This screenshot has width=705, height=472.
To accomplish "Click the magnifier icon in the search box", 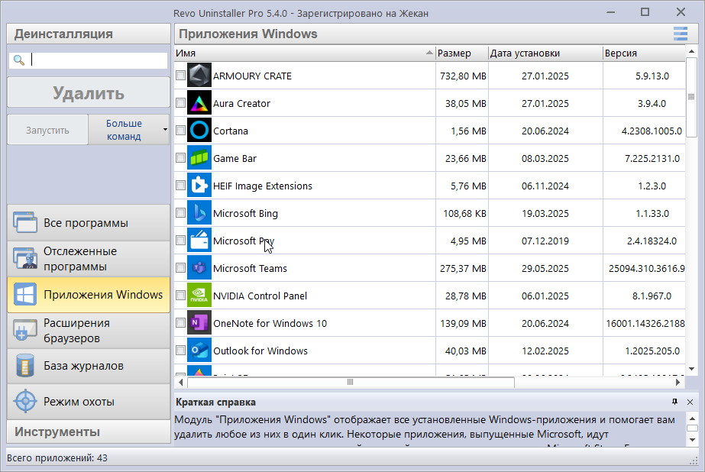I will (19, 60).
